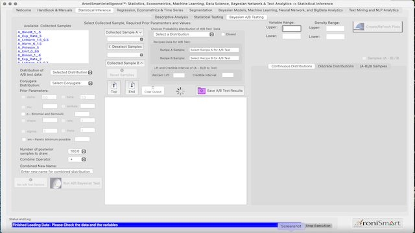Viewport: 415px width, 233px height.
Task: Check xm - Pareto Minimum possible
Action: (x=24, y=140)
